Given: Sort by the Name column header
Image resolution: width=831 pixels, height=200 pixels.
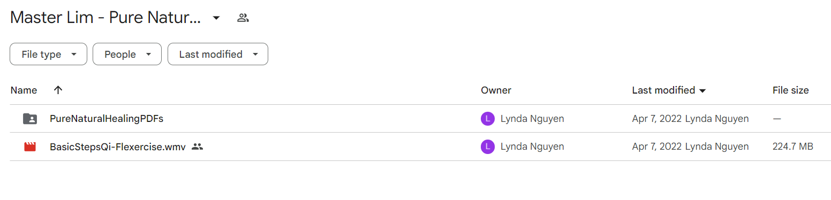Looking at the screenshot, I should tap(24, 90).
